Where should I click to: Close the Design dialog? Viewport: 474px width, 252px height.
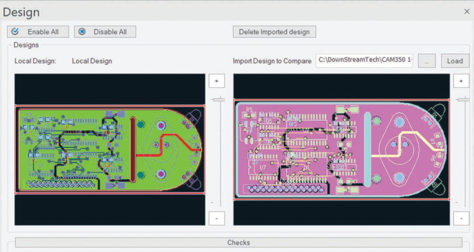[467, 11]
